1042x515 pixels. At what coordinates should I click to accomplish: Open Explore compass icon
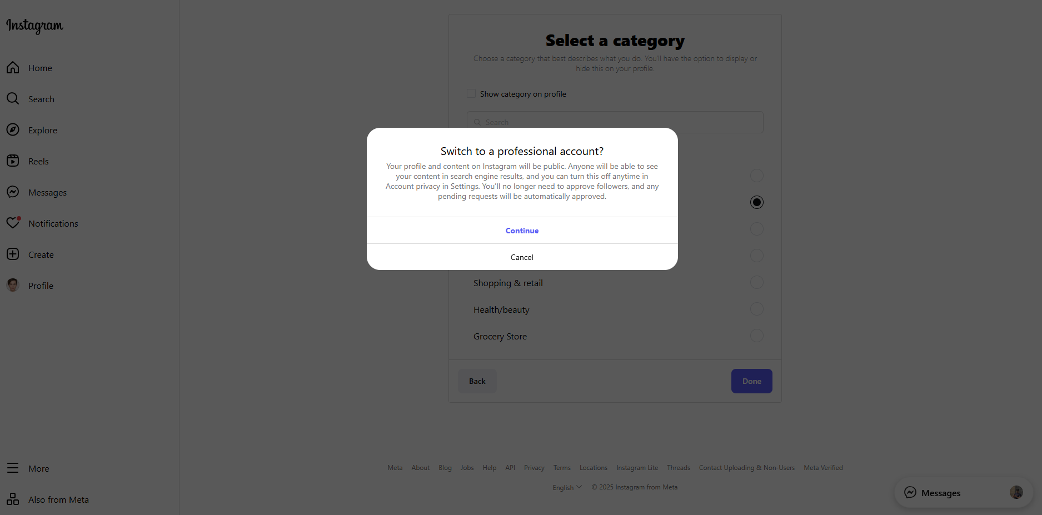coord(13,130)
